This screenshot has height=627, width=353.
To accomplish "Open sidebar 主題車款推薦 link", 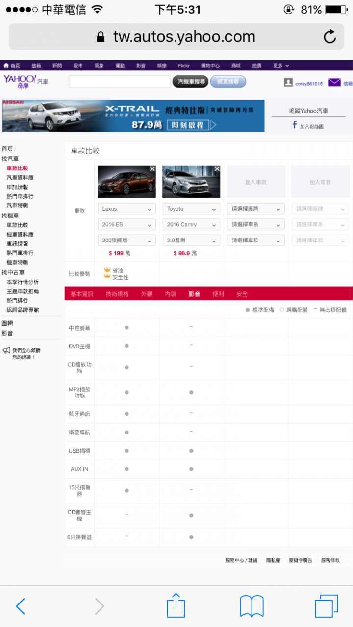I will click(23, 291).
